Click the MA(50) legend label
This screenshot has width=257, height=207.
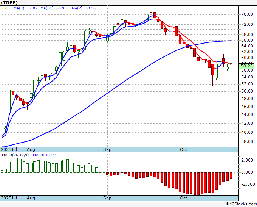[47, 8]
